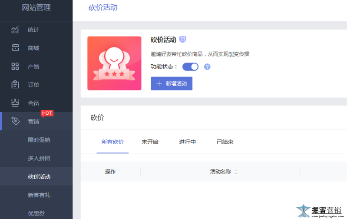347x219 pixels.
Task: Click the 产品 grid icon in sidebar
Action: click(15, 66)
